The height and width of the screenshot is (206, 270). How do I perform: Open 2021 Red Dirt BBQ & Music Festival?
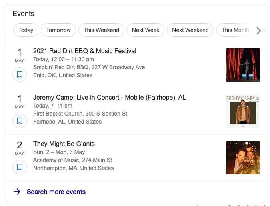(x=85, y=51)
